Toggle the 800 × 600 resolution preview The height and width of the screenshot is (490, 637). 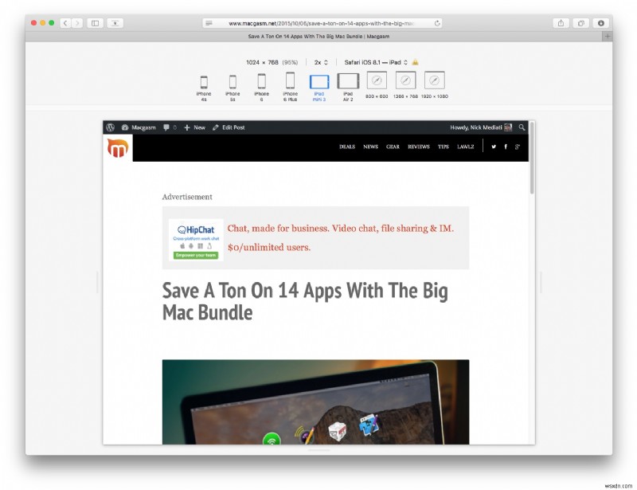[377, 80]
